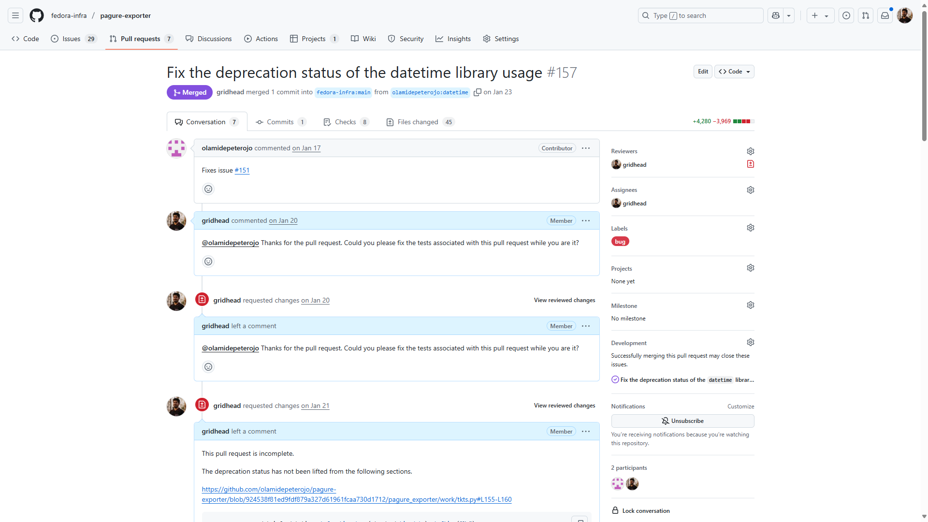The height and width of the screenshot is (522, 928).
Task: Edit projects via gear icon
Action: click(x=750, y=268)
